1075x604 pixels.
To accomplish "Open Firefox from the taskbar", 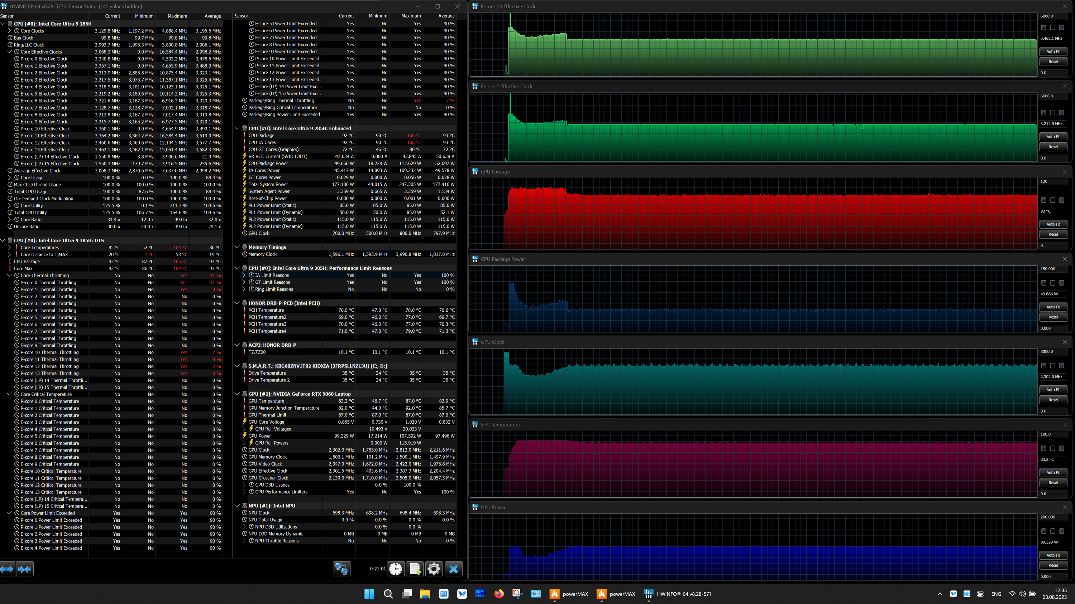I will 499,594.
